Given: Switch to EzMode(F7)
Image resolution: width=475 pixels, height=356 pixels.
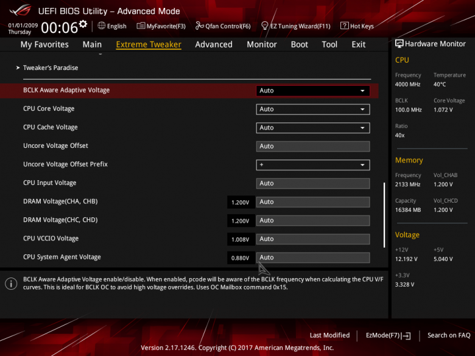Looking at the screenshot, I should point(388,335).
